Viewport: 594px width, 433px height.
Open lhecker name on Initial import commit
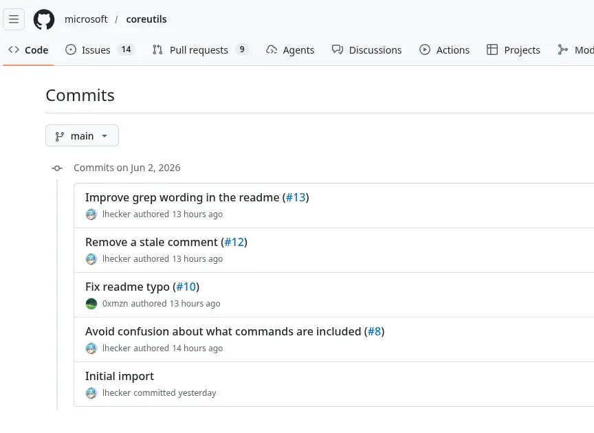(116, 393)
